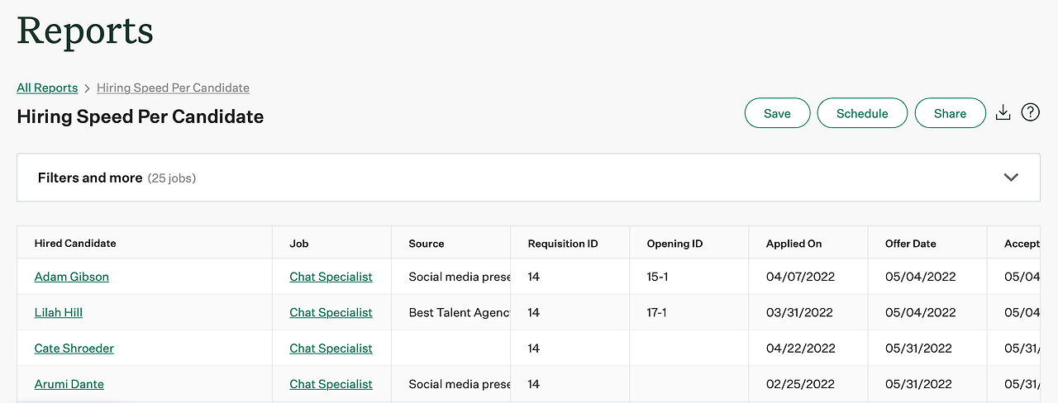The height and width of the screenshot is (403, 1058).
Task: Click the Reports page heading
Action: pyautogui.click(x=85, y=31)
